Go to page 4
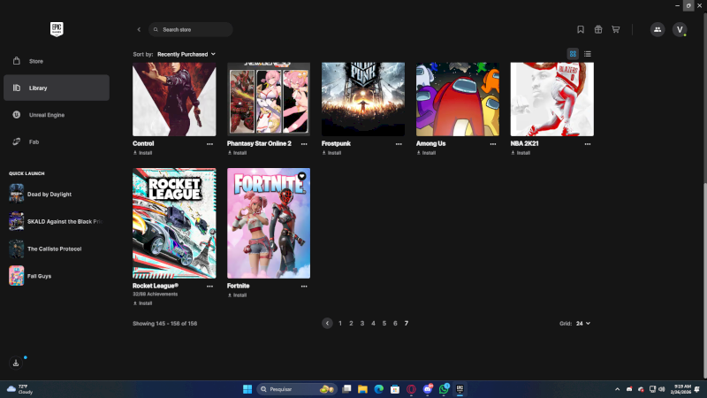The width and height of the screenshot is (707, 398). click(x=373, y=323)
